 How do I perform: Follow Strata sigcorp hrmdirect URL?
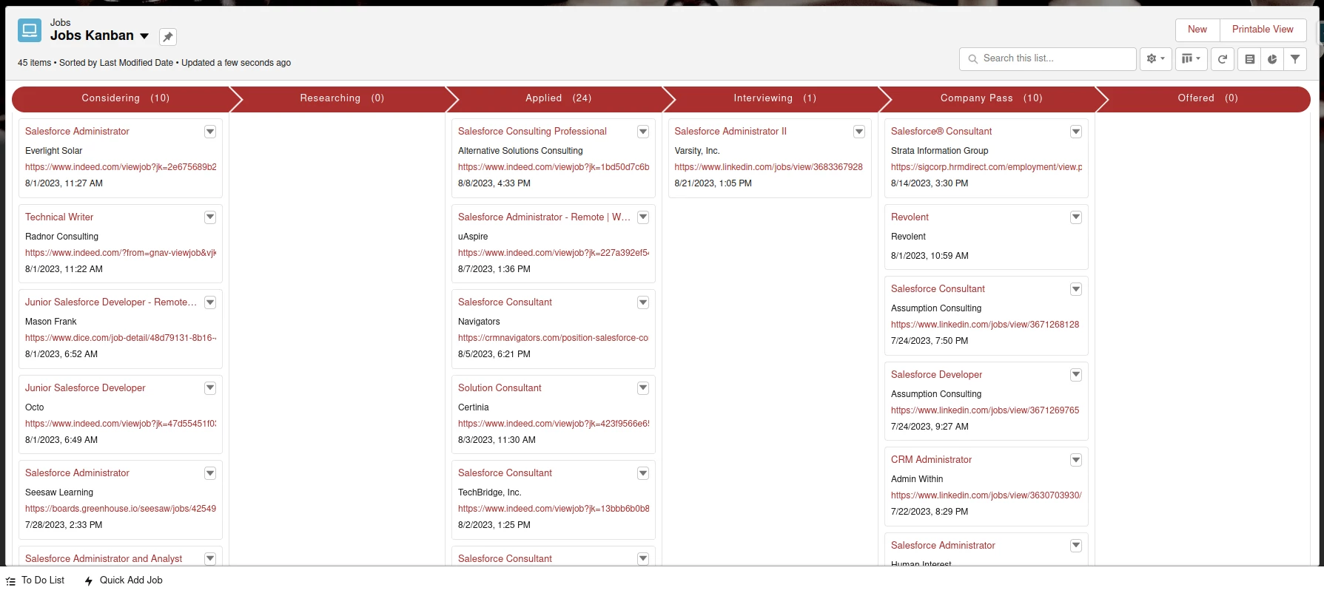click(987, 167)
